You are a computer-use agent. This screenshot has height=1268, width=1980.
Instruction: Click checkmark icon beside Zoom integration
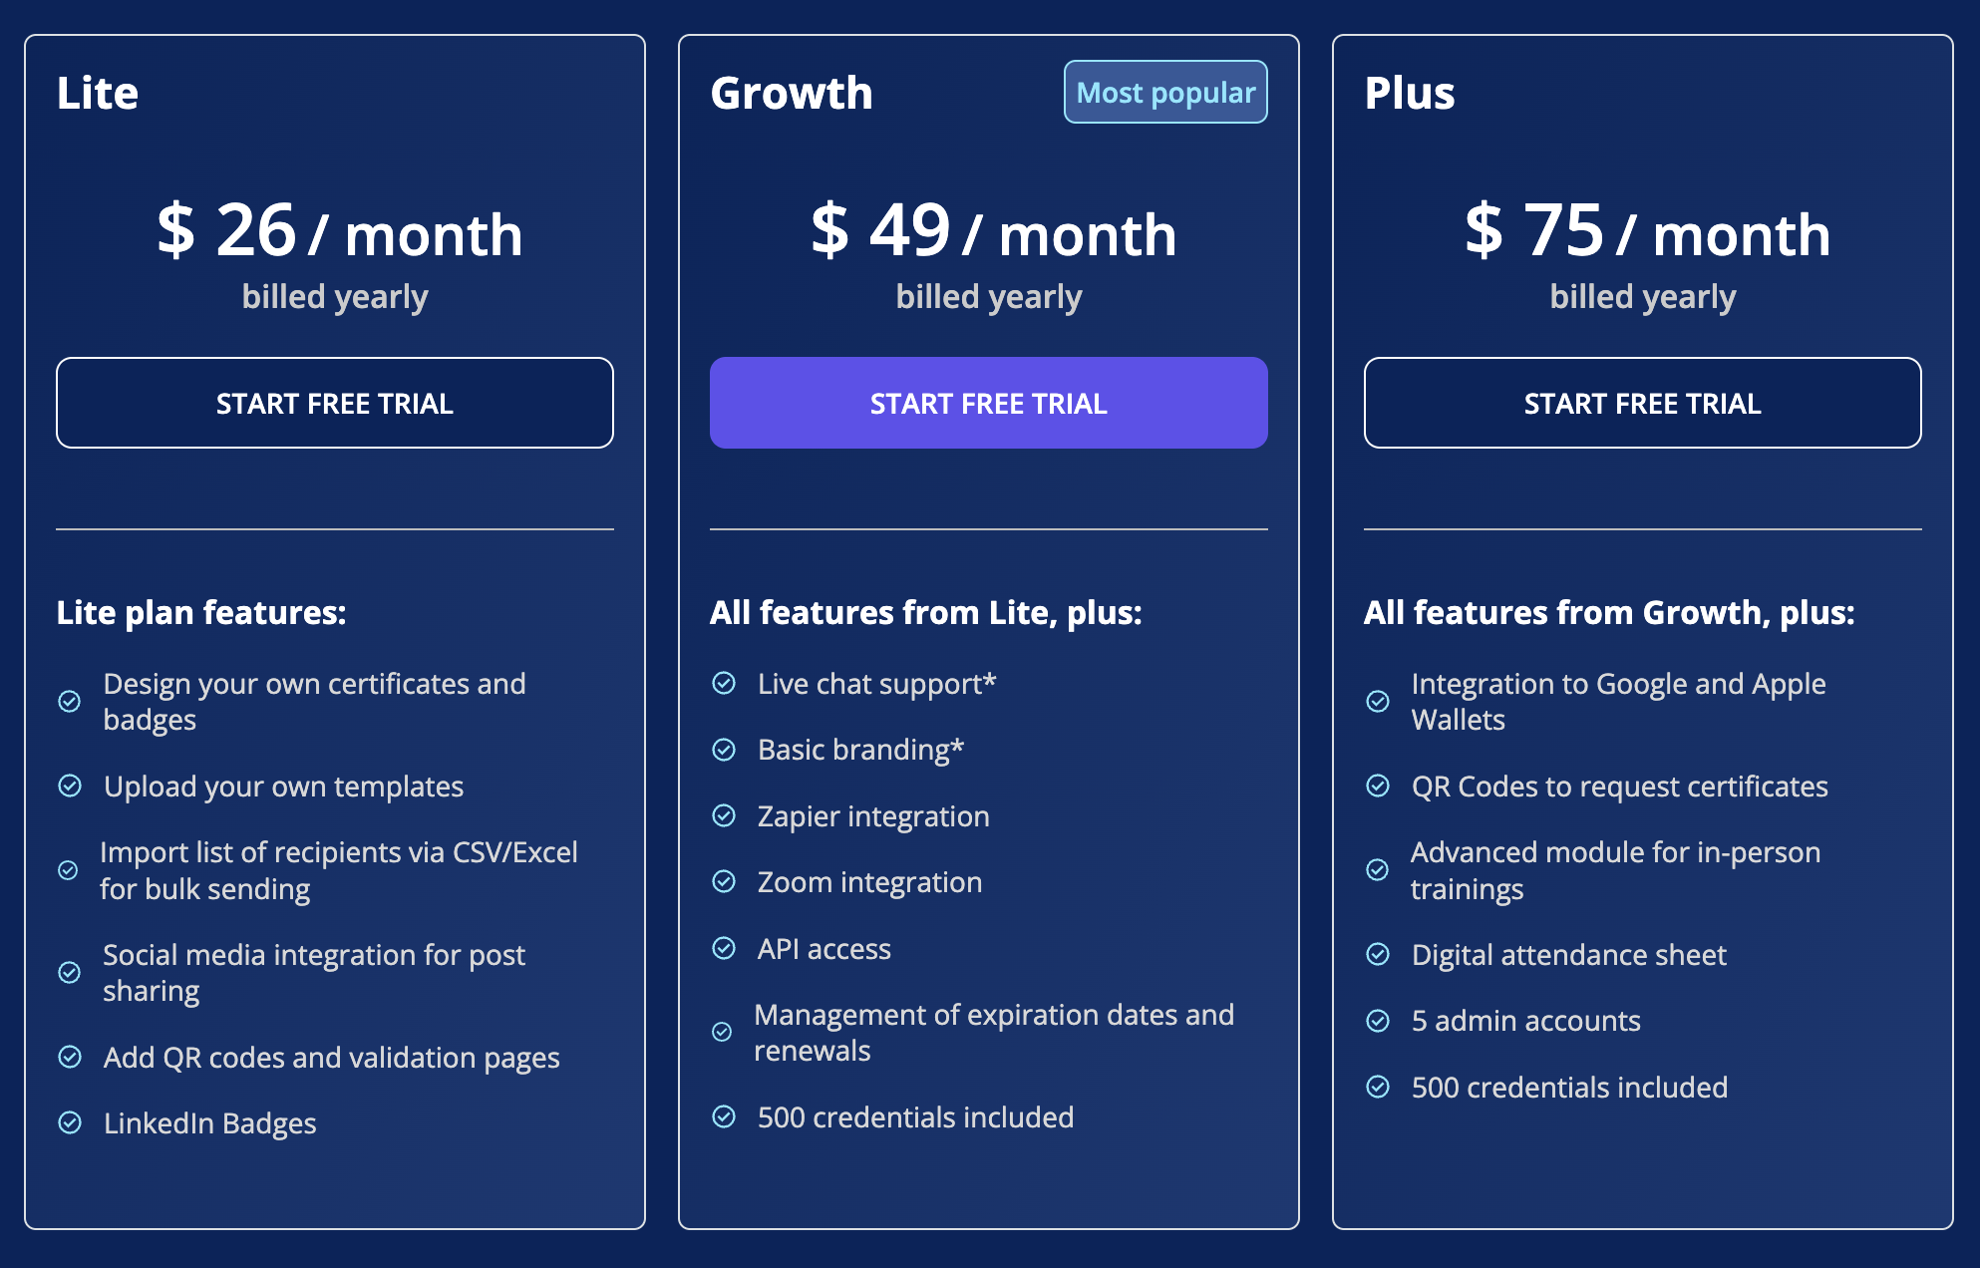point(724,881)
